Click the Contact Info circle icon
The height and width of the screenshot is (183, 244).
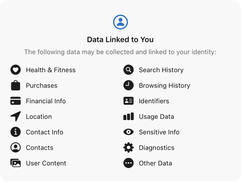(x=16, y=132)
